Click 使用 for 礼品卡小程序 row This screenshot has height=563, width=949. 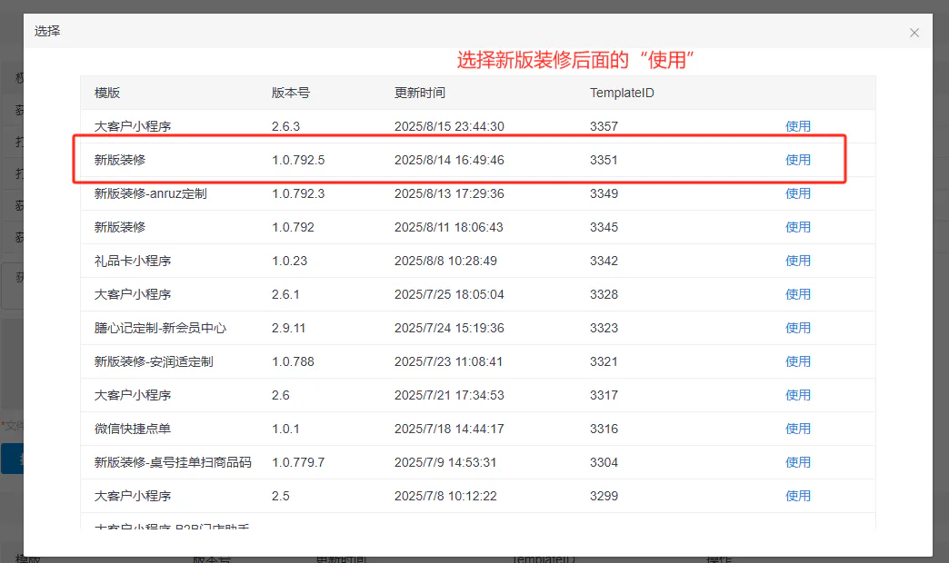(798, 261)
